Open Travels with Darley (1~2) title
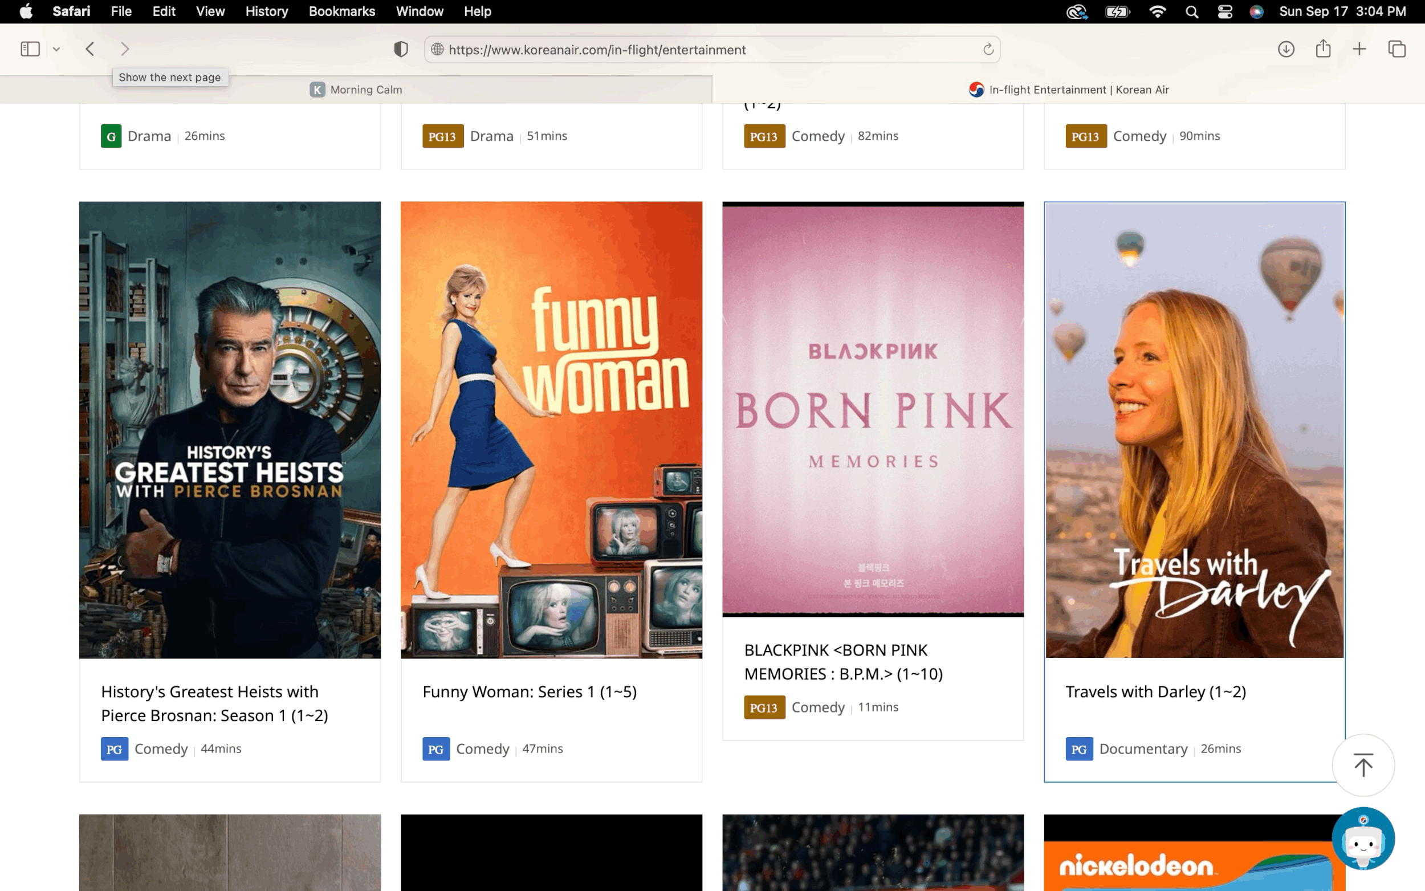The height and width of the screenshot is (891, 1425). coord(1155,691)
